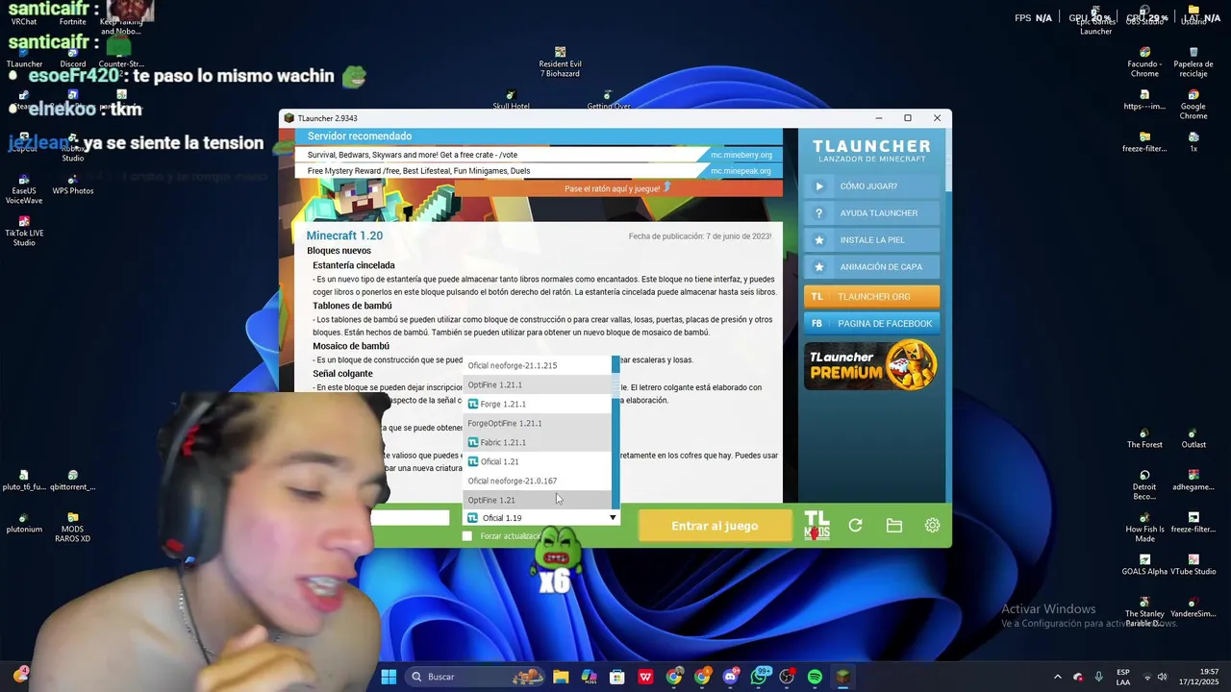The image size is (1231, 692).
Task: Click ANIMACIÓN DE CAPA button
Action: (871, 267)
